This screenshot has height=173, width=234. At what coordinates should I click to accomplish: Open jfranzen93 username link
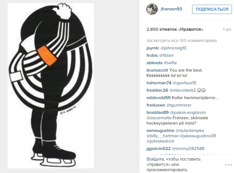pyautogui.click(x=171, y=9)
